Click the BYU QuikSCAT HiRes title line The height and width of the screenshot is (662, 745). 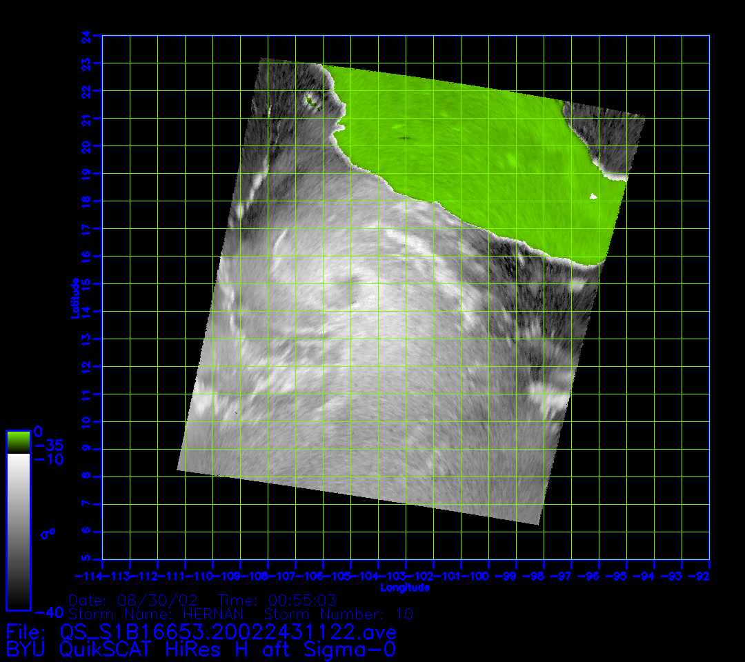point(200,649)
